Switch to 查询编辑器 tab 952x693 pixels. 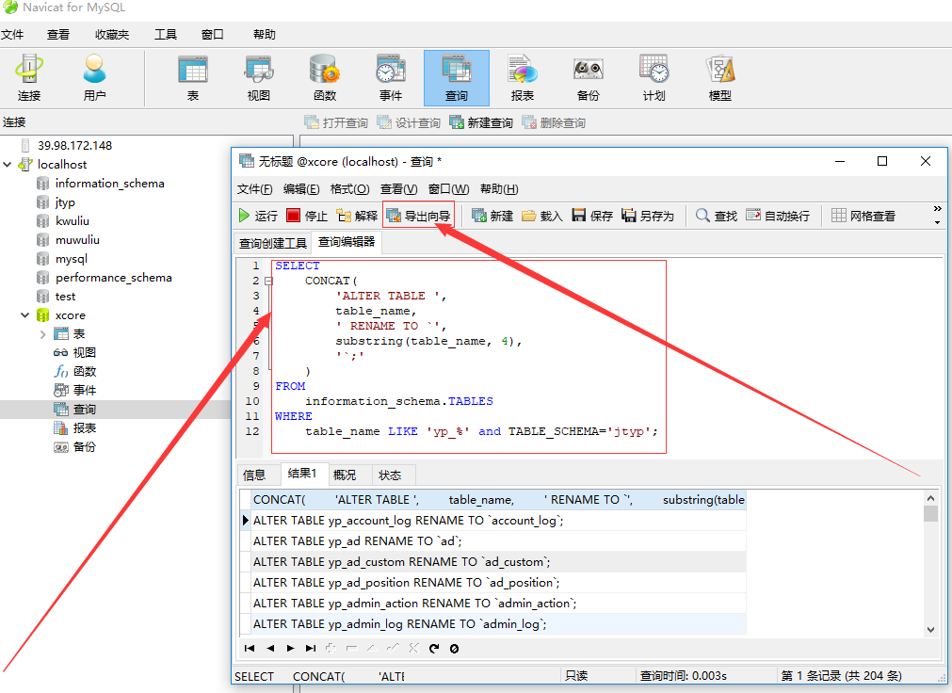[x=347, y=242]
